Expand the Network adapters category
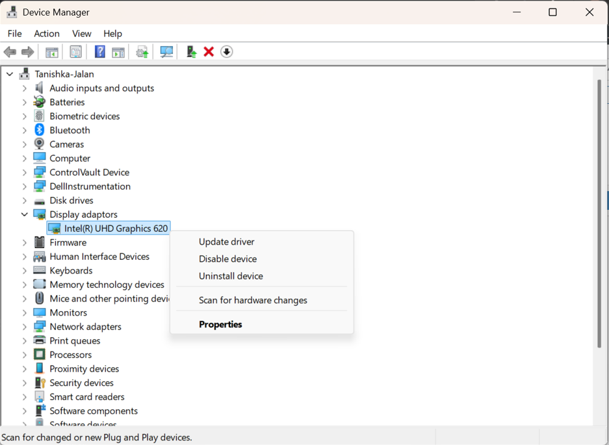Image resolution: width=609 pixels, height=445 pixels. pos(25,327)
